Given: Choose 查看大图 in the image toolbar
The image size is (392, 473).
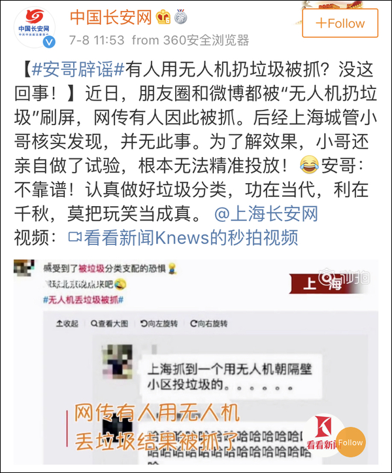Looking at the screenshot, I should click(109, 324).
